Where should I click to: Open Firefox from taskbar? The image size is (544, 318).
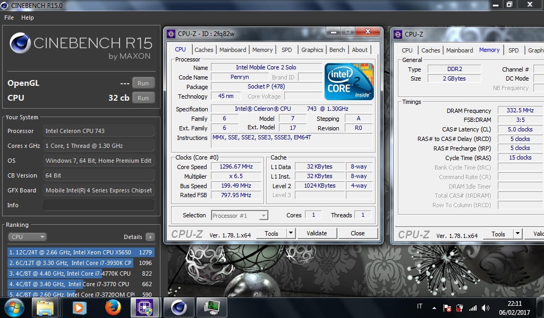(113, 307)
